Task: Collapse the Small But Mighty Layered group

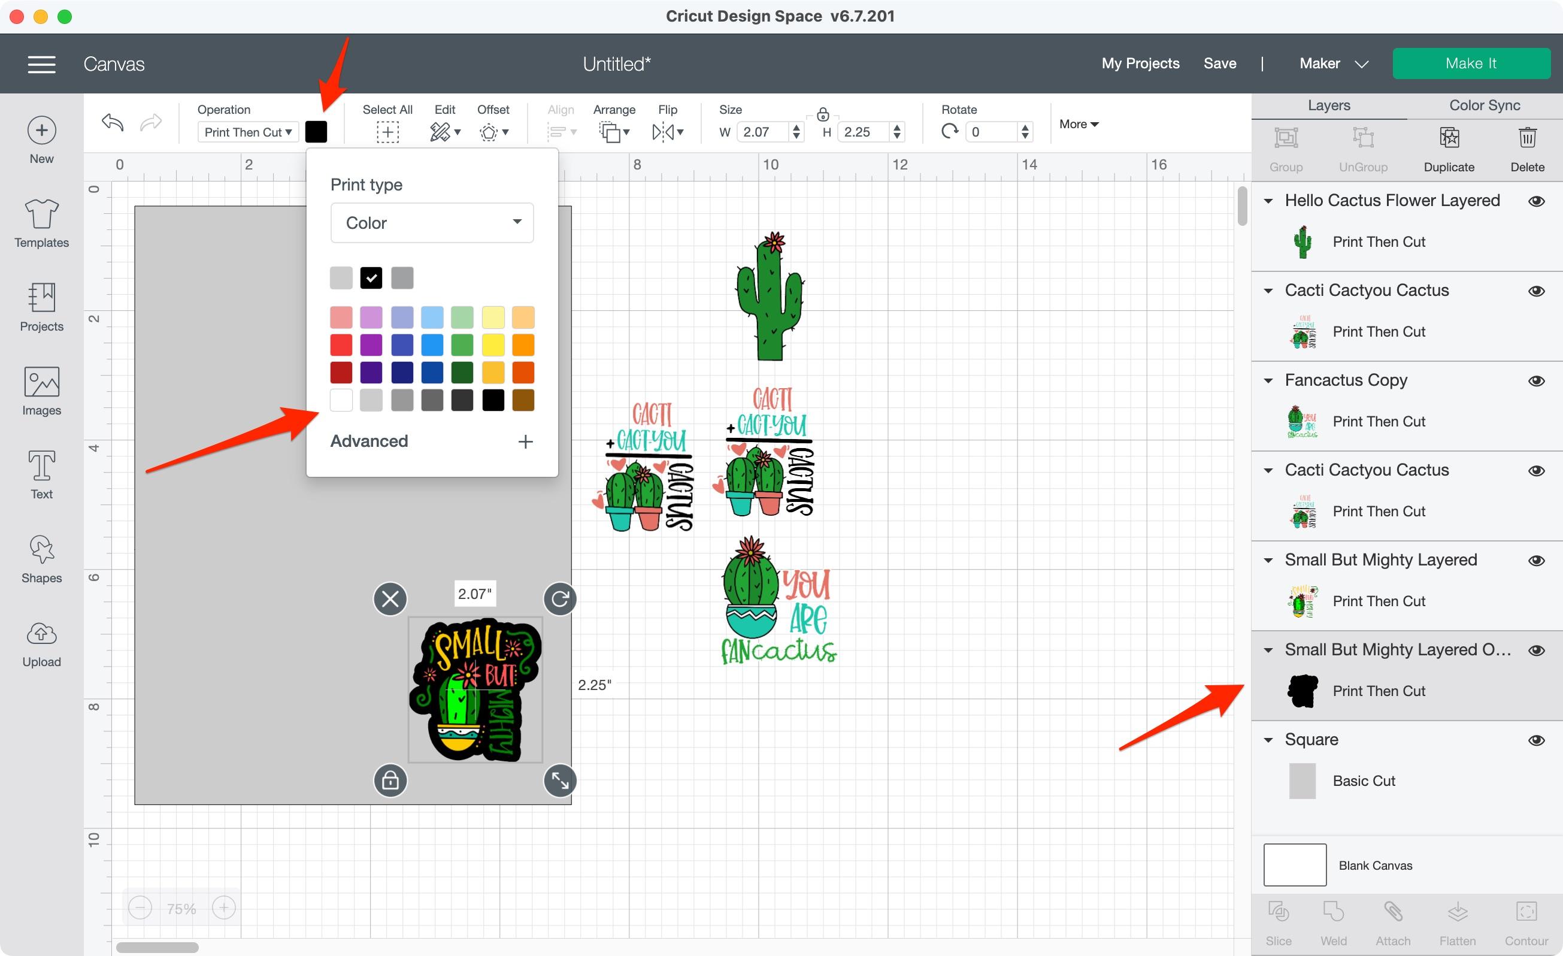Action: click(x=1268, y=561)
